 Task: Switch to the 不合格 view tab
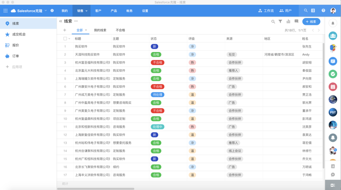pyautogui.click(x=120, y=30)
